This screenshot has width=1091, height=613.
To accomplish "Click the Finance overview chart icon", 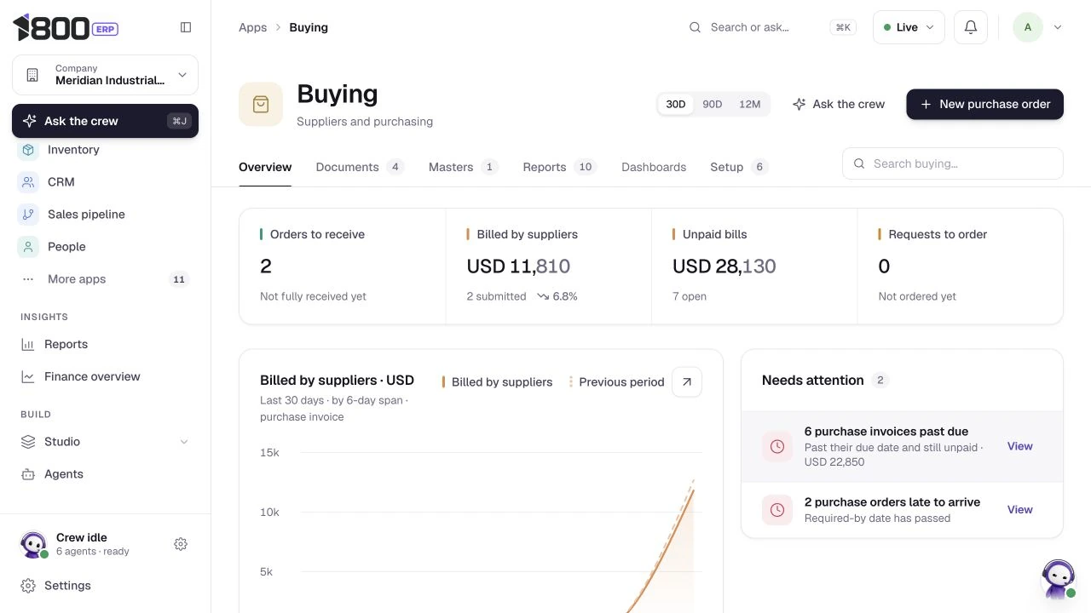I will (28, 377).
